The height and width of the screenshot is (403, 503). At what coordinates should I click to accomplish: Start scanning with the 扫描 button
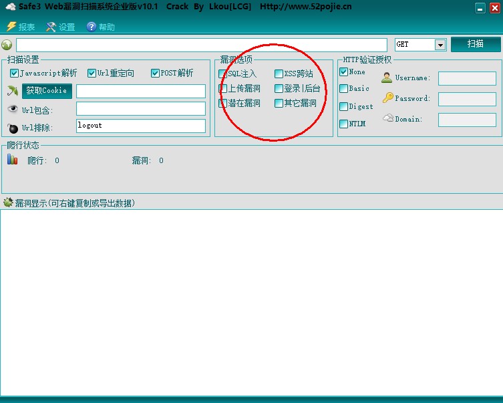click(x=476, y=44)
